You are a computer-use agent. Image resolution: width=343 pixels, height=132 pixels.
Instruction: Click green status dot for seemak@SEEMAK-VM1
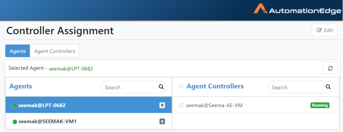coord(15,122)
